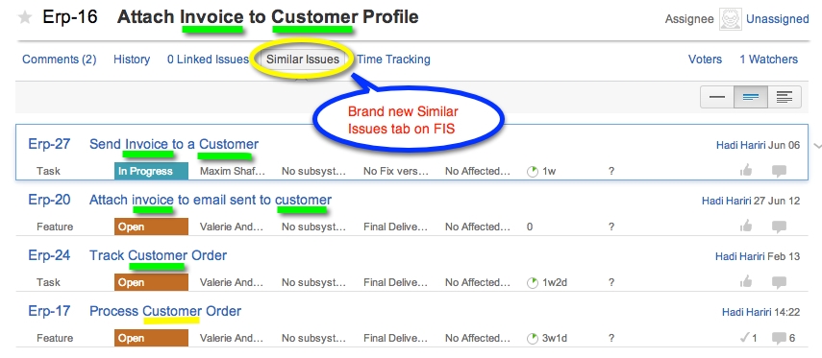Select the detailed multi-line view mode
The height and width of the screenshot is (358, 822).
click(785, 97)
